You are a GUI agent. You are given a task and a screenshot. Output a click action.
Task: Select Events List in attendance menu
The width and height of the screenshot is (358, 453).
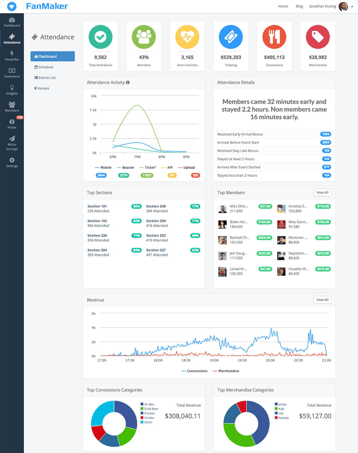(x=45, y=78)
